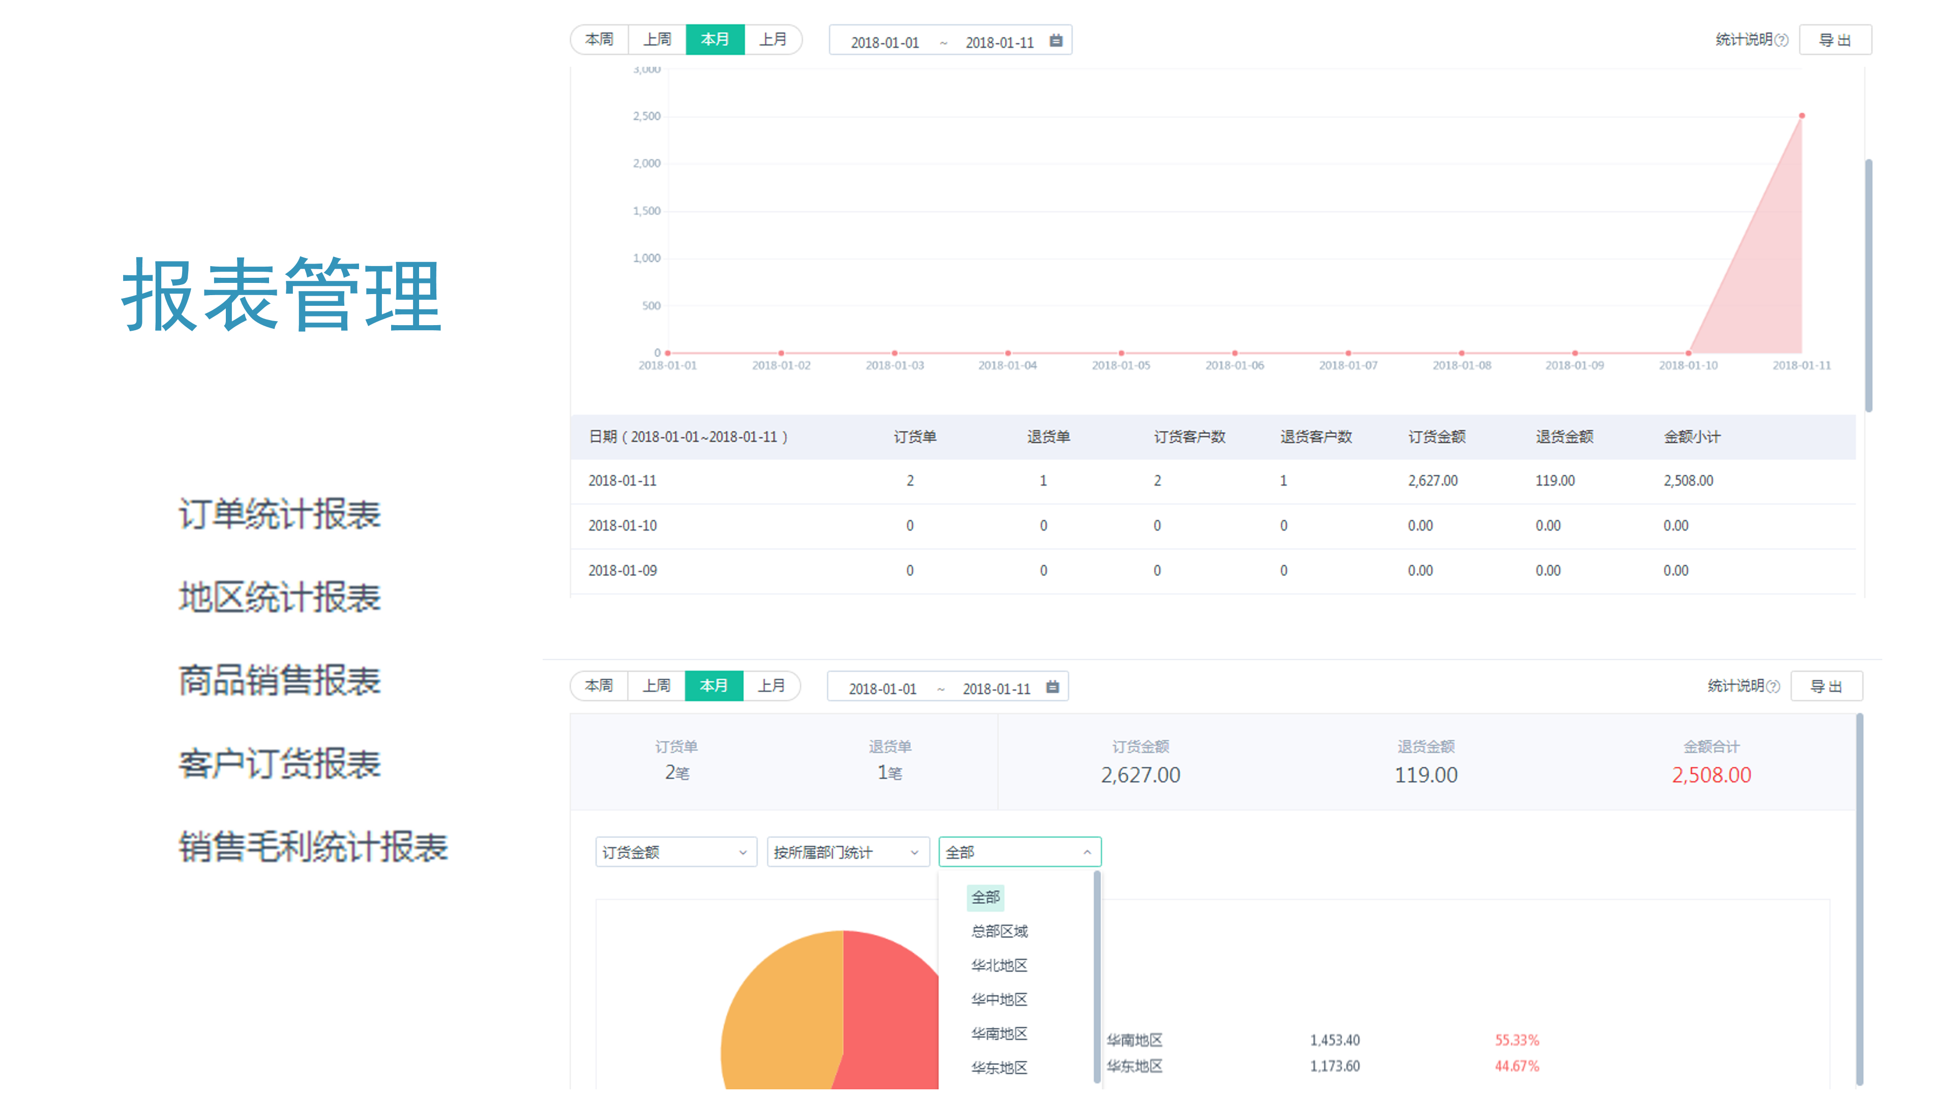Click end date 2018-01-11 in top range
The height and width of the screenshot is (1099, 1953).
pyautogui.click(x=999, y=42)
